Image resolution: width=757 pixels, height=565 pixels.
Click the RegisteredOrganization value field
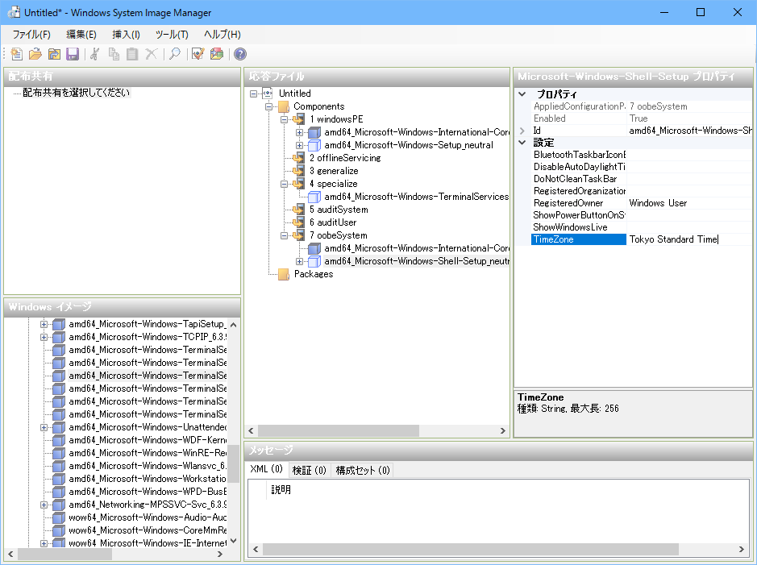pos(689,191)
